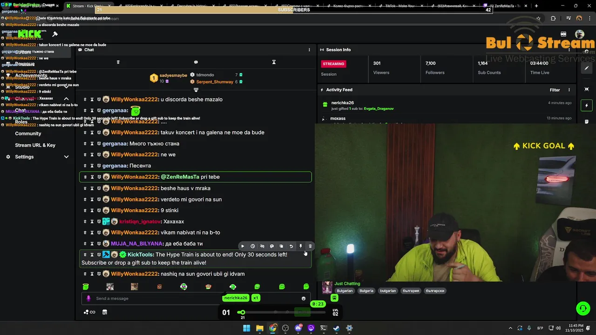Click the pencil edit icon on right sidebar
The height and width of the screenshot is (335, 596).
click(587, 68)
